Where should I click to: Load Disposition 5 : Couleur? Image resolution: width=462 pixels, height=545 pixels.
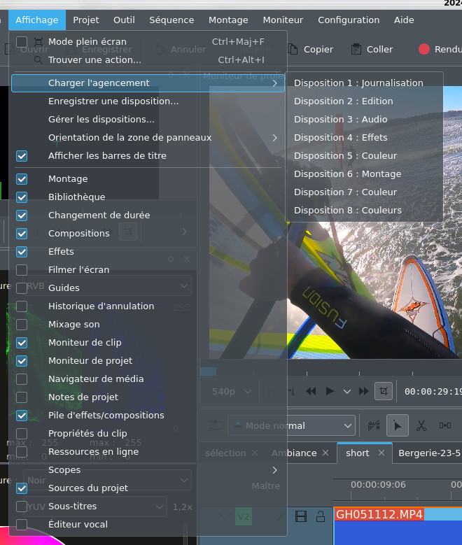point(364,156)
